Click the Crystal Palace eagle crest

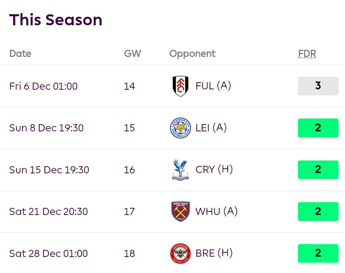180,170
